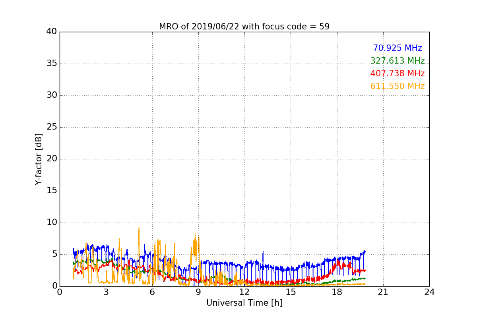
Task: Click the x-axis tick label "3"
Action: click(x=106, y=292)
